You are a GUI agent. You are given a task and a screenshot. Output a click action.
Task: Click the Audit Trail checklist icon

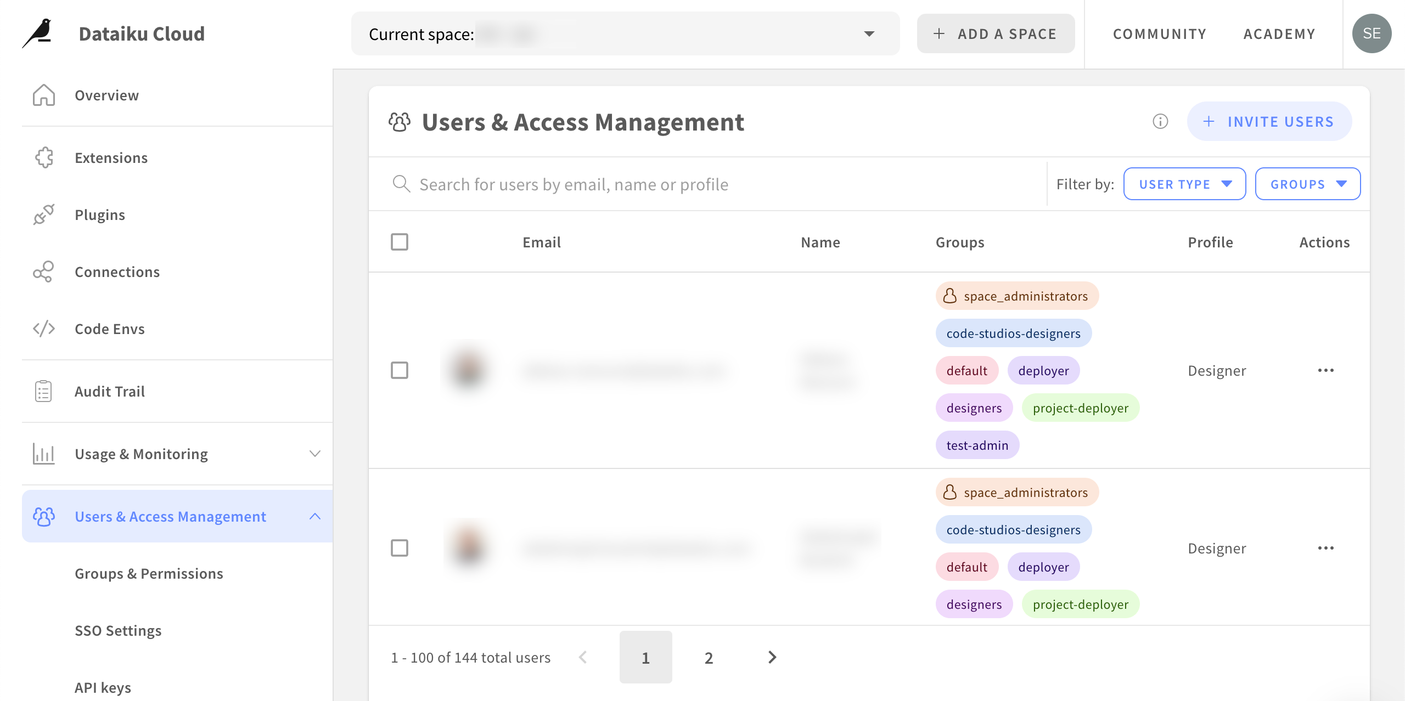pyautogui.click(x=44, y=391)
